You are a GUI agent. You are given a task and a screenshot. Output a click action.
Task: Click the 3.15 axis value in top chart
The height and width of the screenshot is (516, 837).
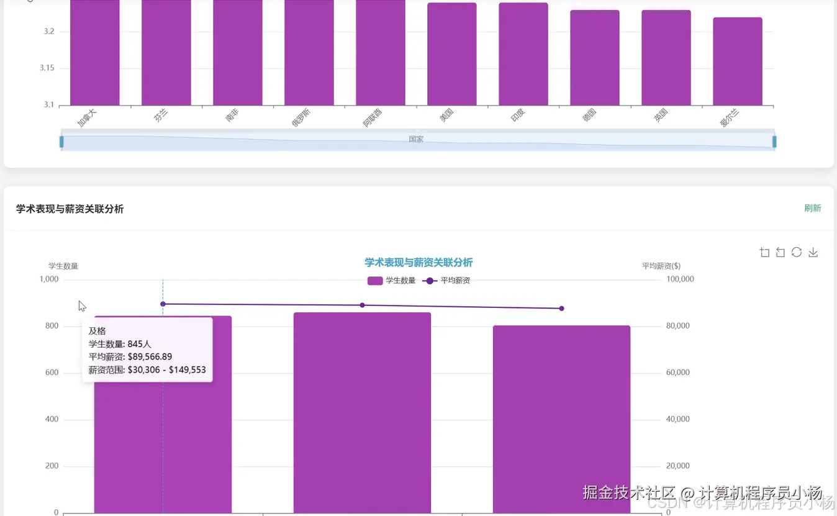(x=45, y=68)
